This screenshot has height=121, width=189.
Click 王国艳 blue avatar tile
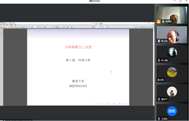pyautogui.click(x=172, y=111)
